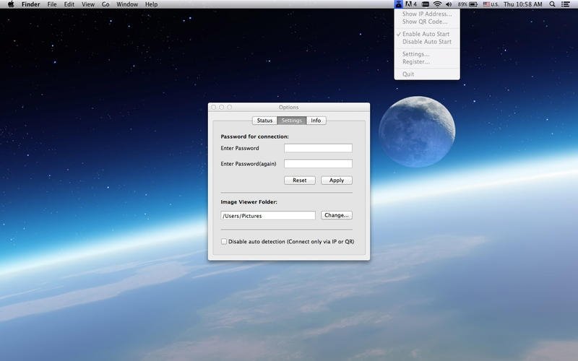Open the Apple menu icon
The width and height of the screenshot is (578, 361).
coord(11,4)
